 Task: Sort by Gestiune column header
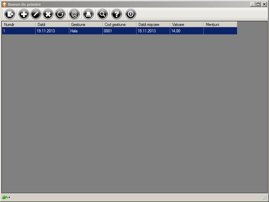(86, 25)
